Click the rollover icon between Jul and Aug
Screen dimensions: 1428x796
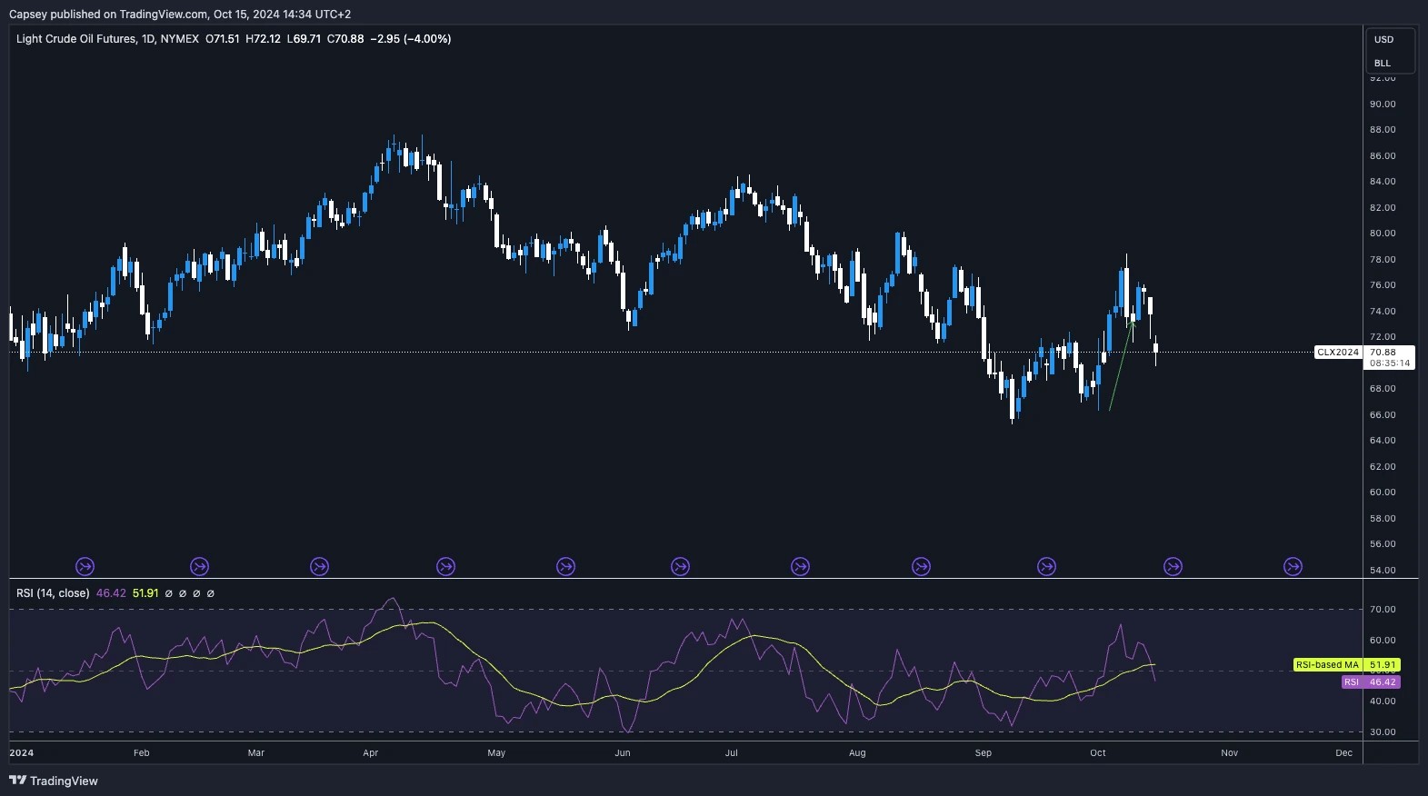click(800, 566)
